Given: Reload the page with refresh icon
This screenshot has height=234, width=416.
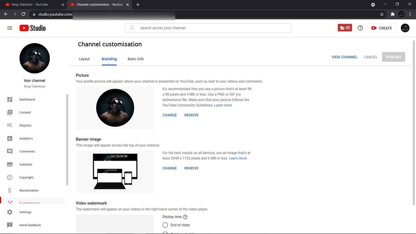Looking at the screenshot, I should click(x=23, y=14).
